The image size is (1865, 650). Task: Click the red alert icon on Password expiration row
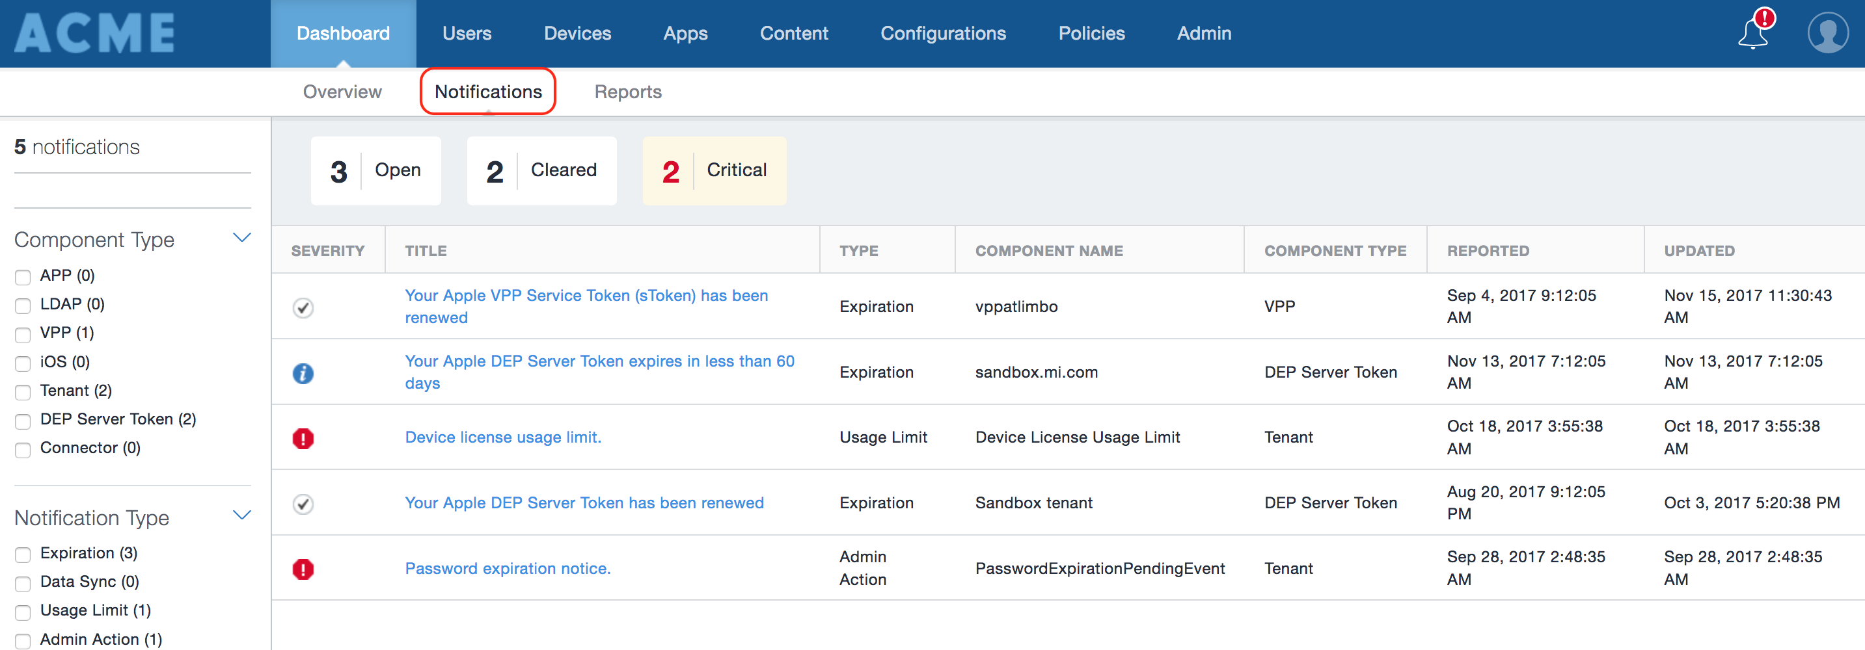(303, 569)
